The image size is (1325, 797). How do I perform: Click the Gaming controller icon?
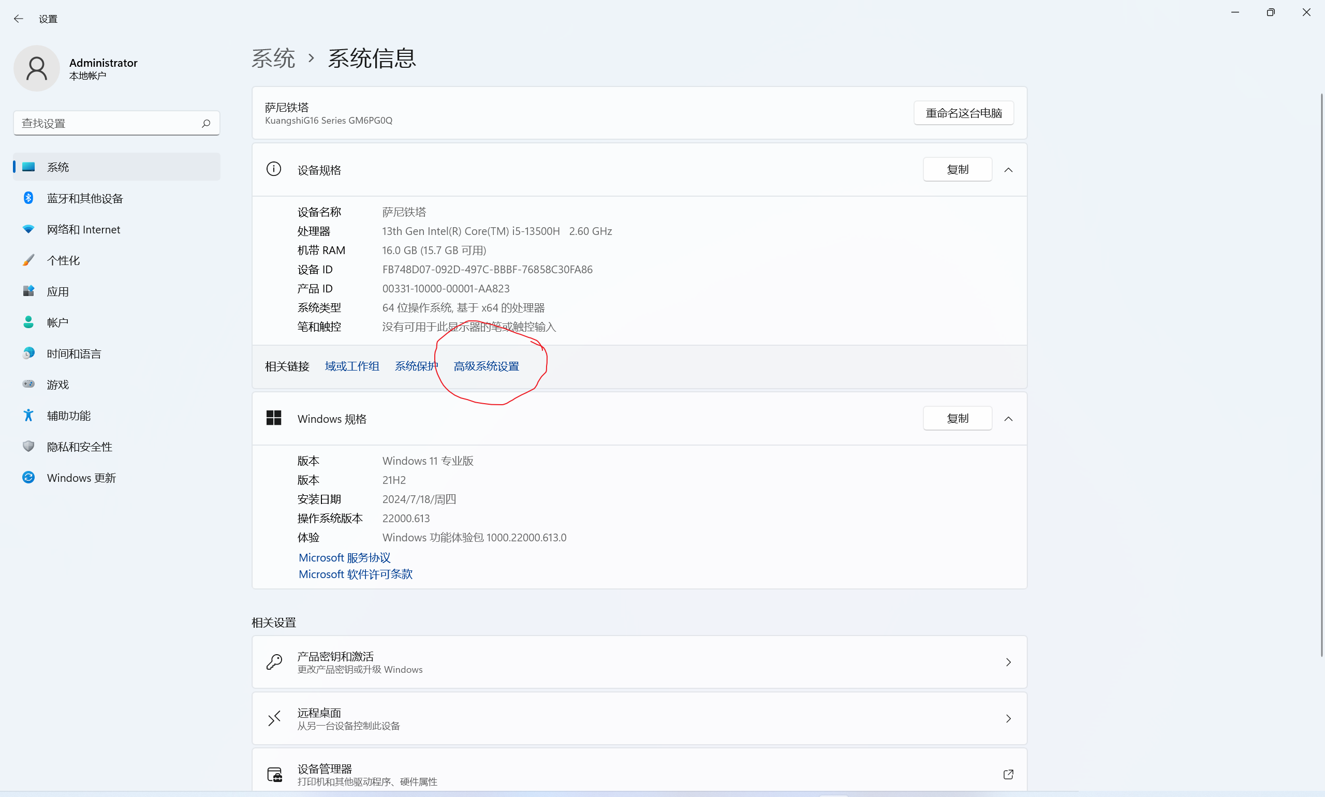(x=28, y=384)
